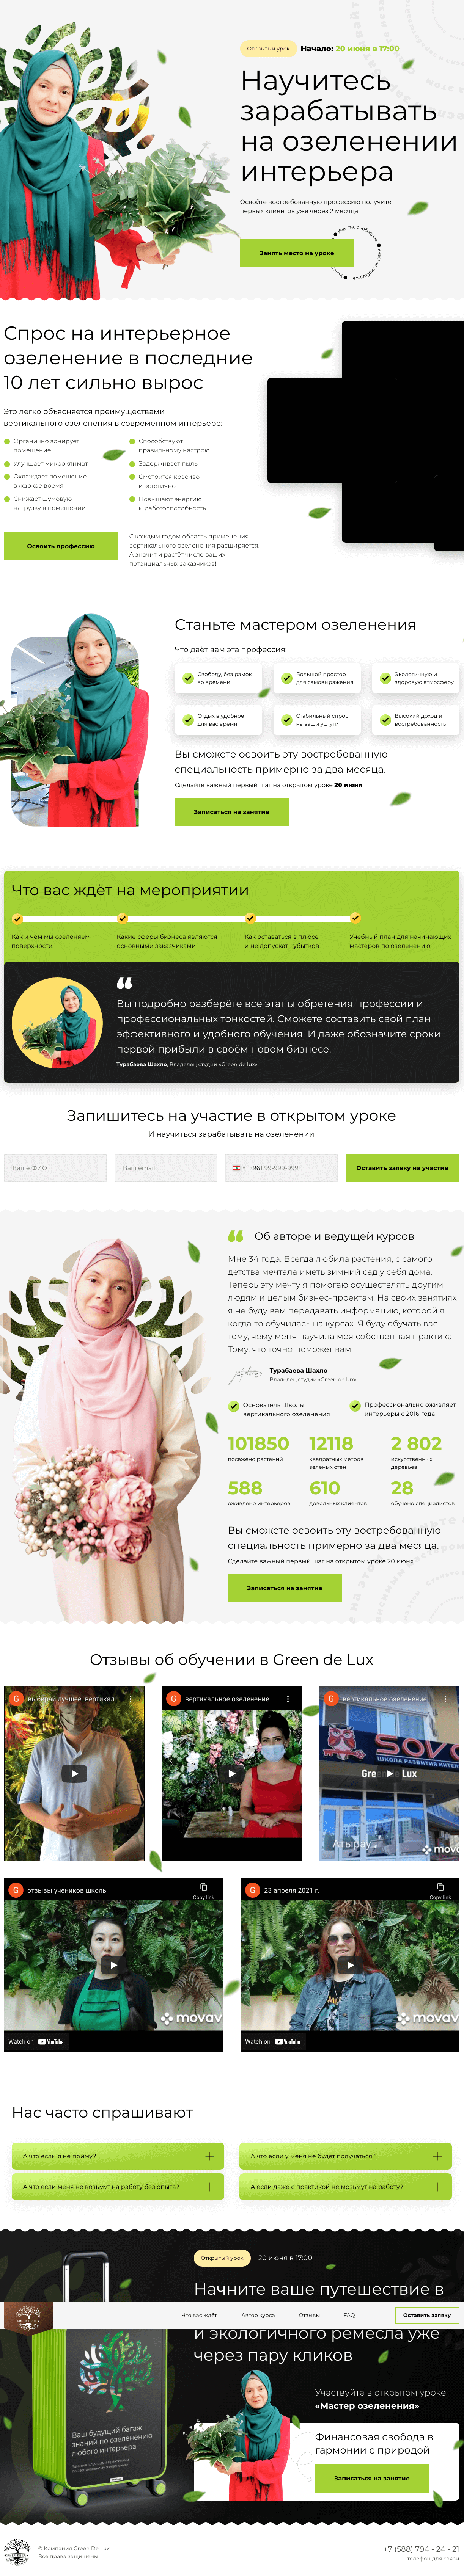Open the phone country flag selector
Screen dimensions: 464x2576
point(238,1167)
